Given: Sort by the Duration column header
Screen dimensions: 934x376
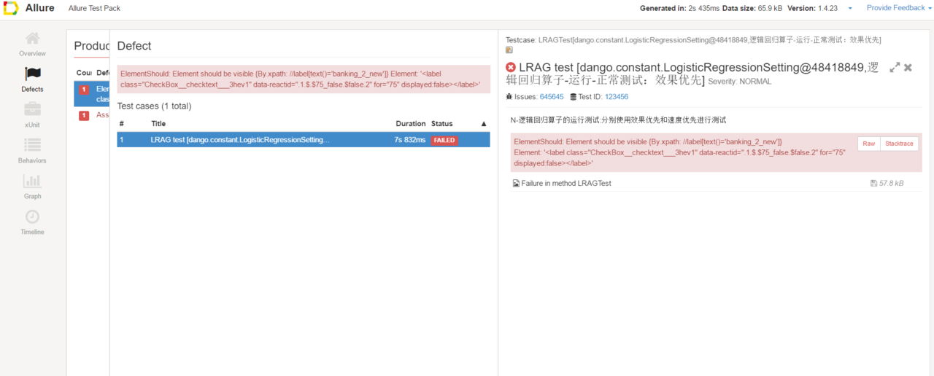Looking at the screenshot, I should [x=411, y=124].
